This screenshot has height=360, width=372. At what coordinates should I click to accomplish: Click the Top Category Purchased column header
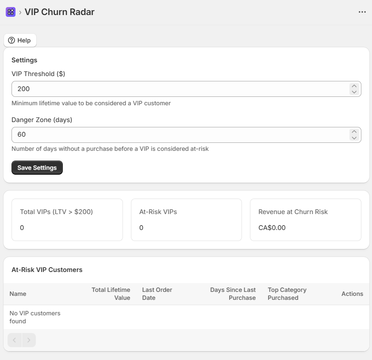click(287, 294)
